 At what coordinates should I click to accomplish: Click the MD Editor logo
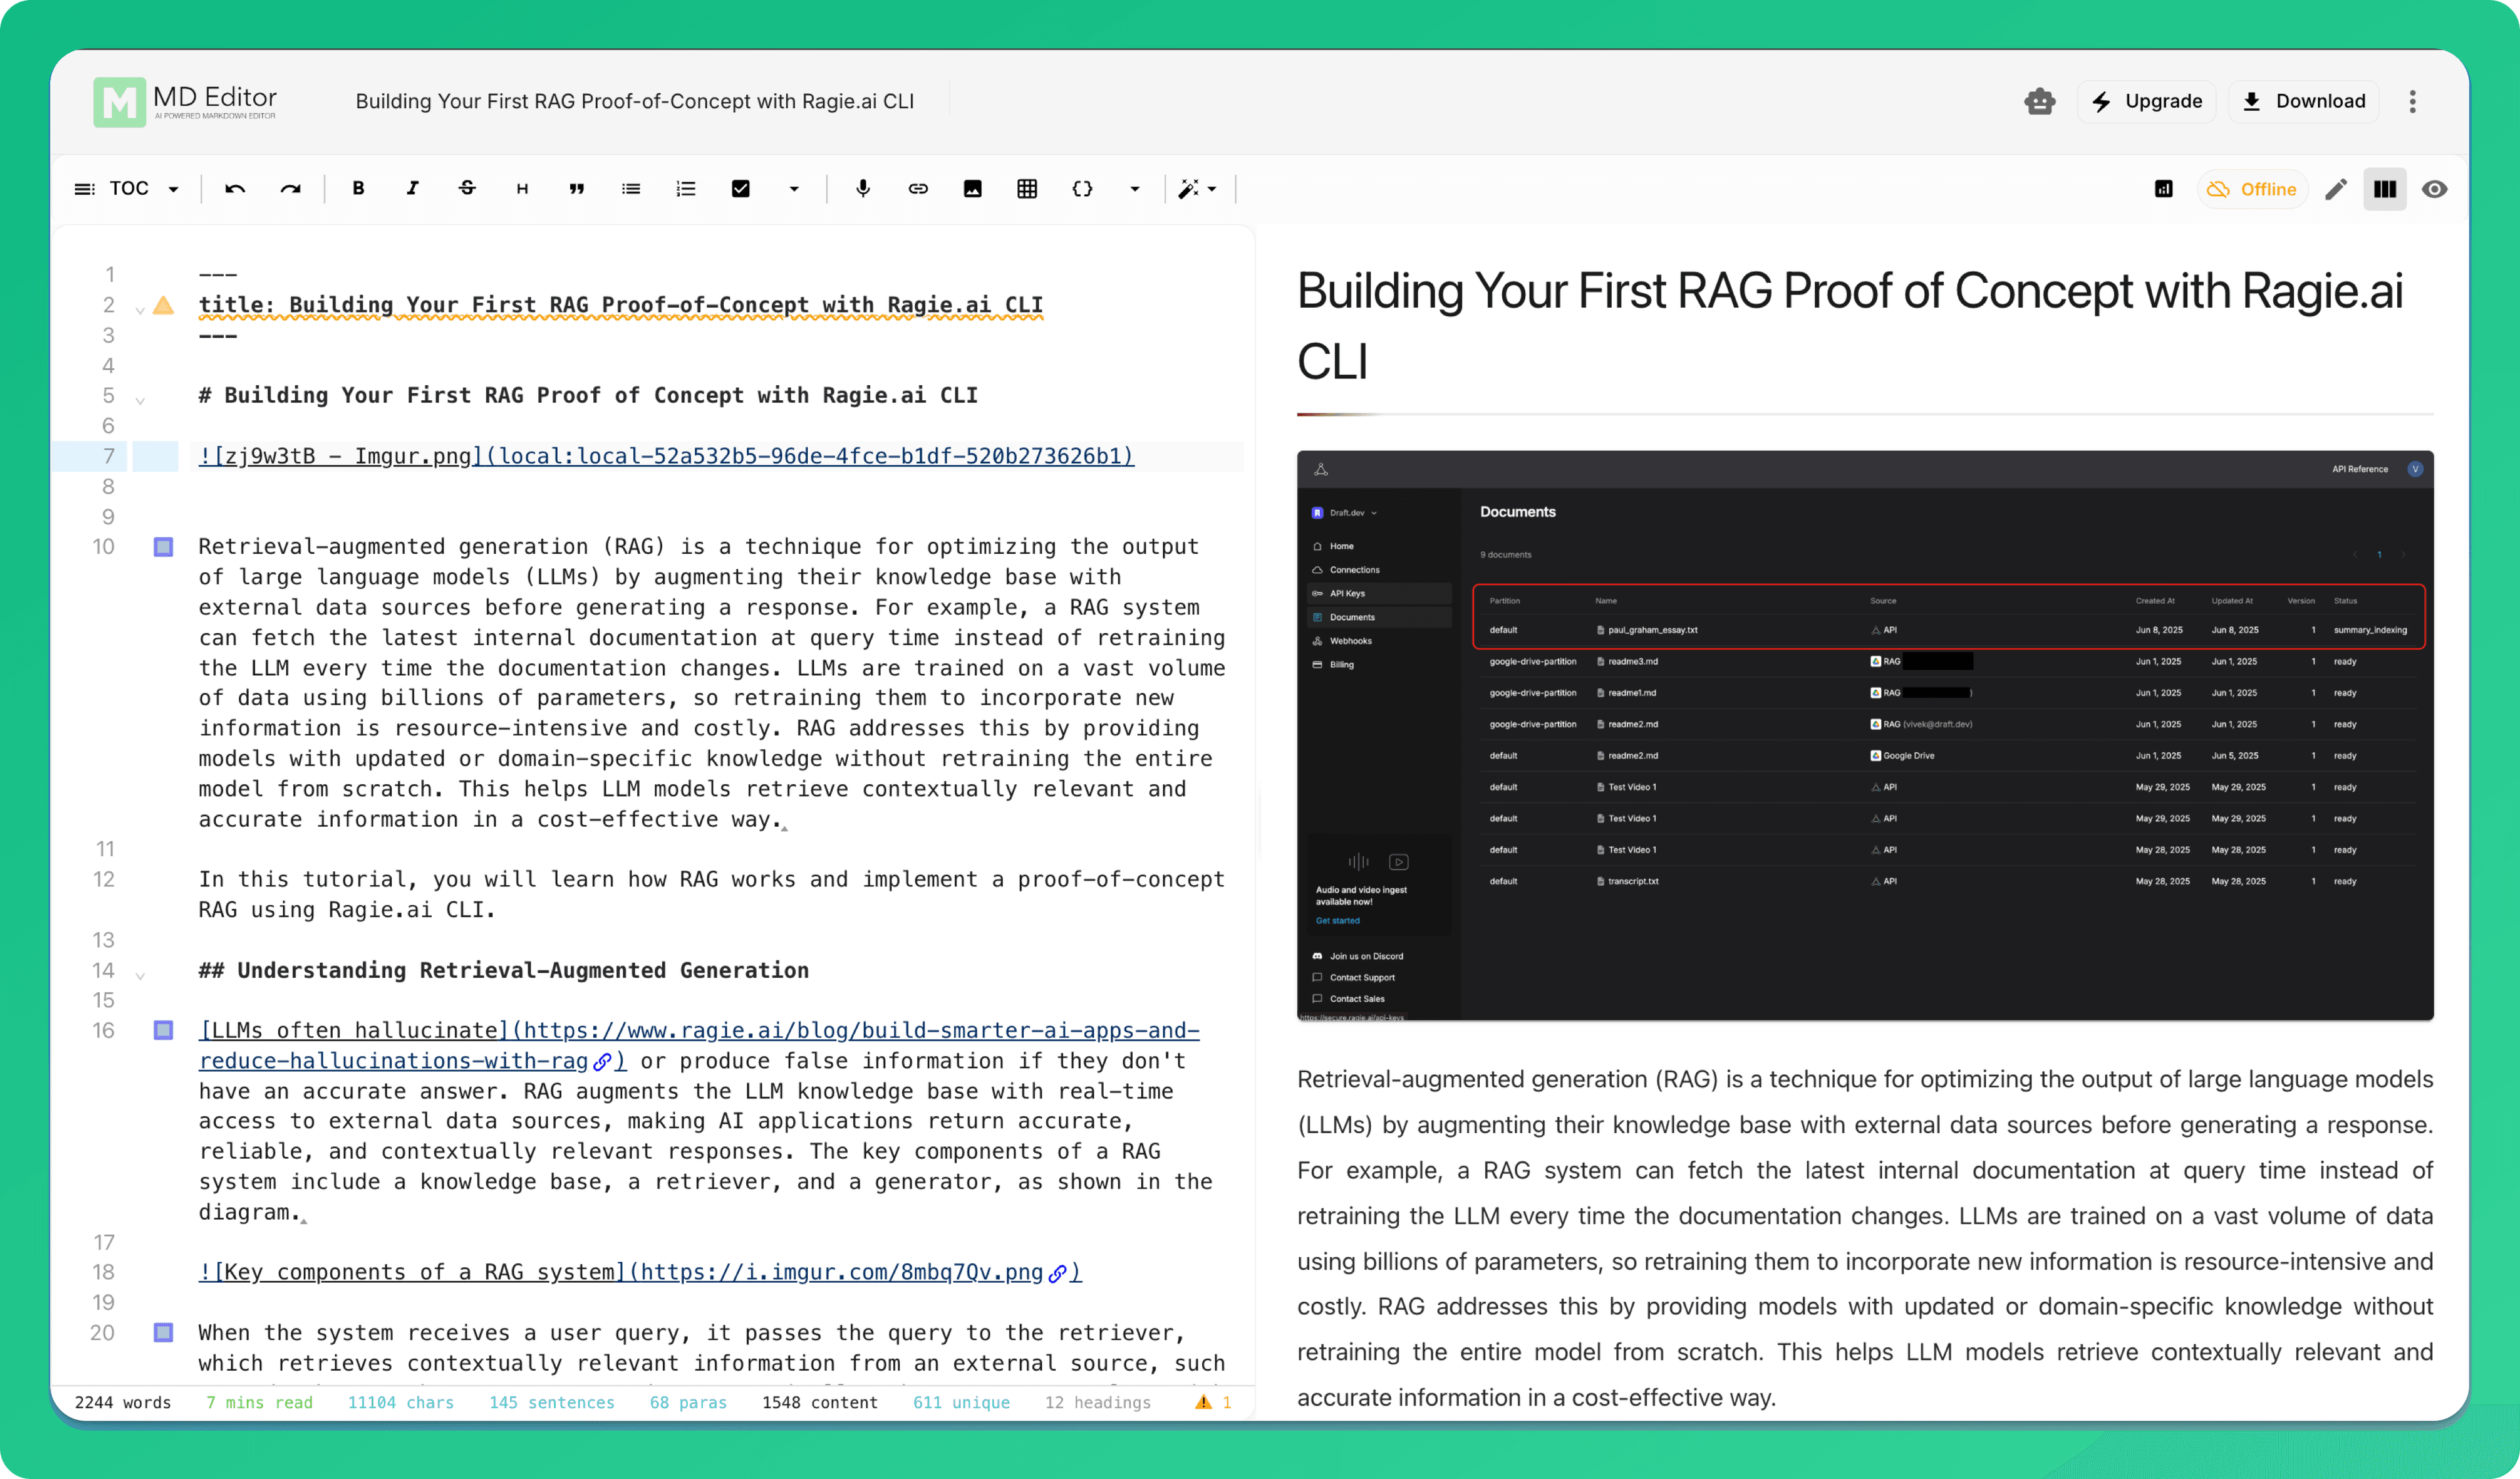tap(185, 102)
